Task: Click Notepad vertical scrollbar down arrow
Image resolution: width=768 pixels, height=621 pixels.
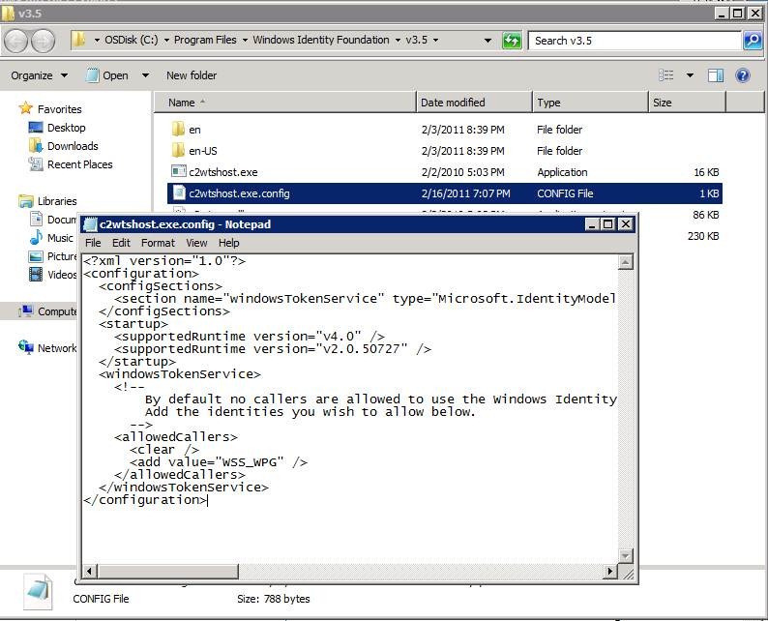Action: point(626,556)
